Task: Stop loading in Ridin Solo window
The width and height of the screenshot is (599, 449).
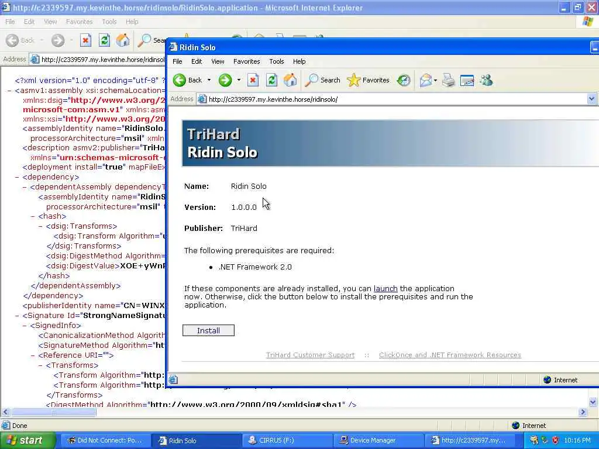Action: pyautogui.click(x=253, y=80)
